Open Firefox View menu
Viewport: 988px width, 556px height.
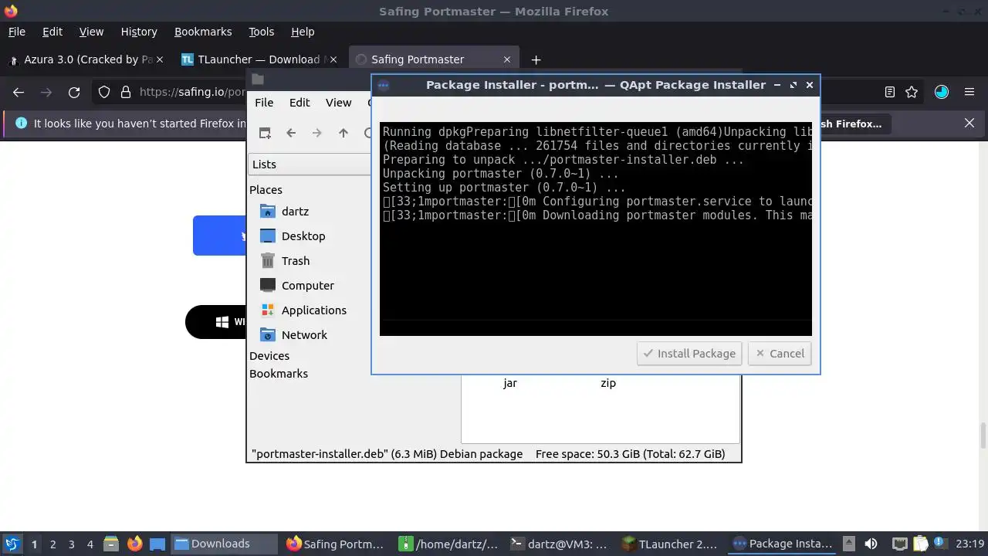91,32
